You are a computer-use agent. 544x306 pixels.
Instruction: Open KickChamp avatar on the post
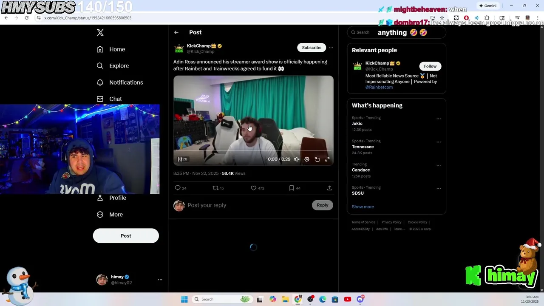[179, 49]
